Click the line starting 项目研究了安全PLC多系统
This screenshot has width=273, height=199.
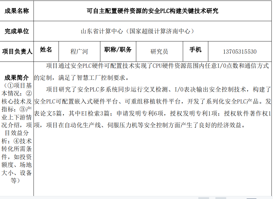coord(157,89)
